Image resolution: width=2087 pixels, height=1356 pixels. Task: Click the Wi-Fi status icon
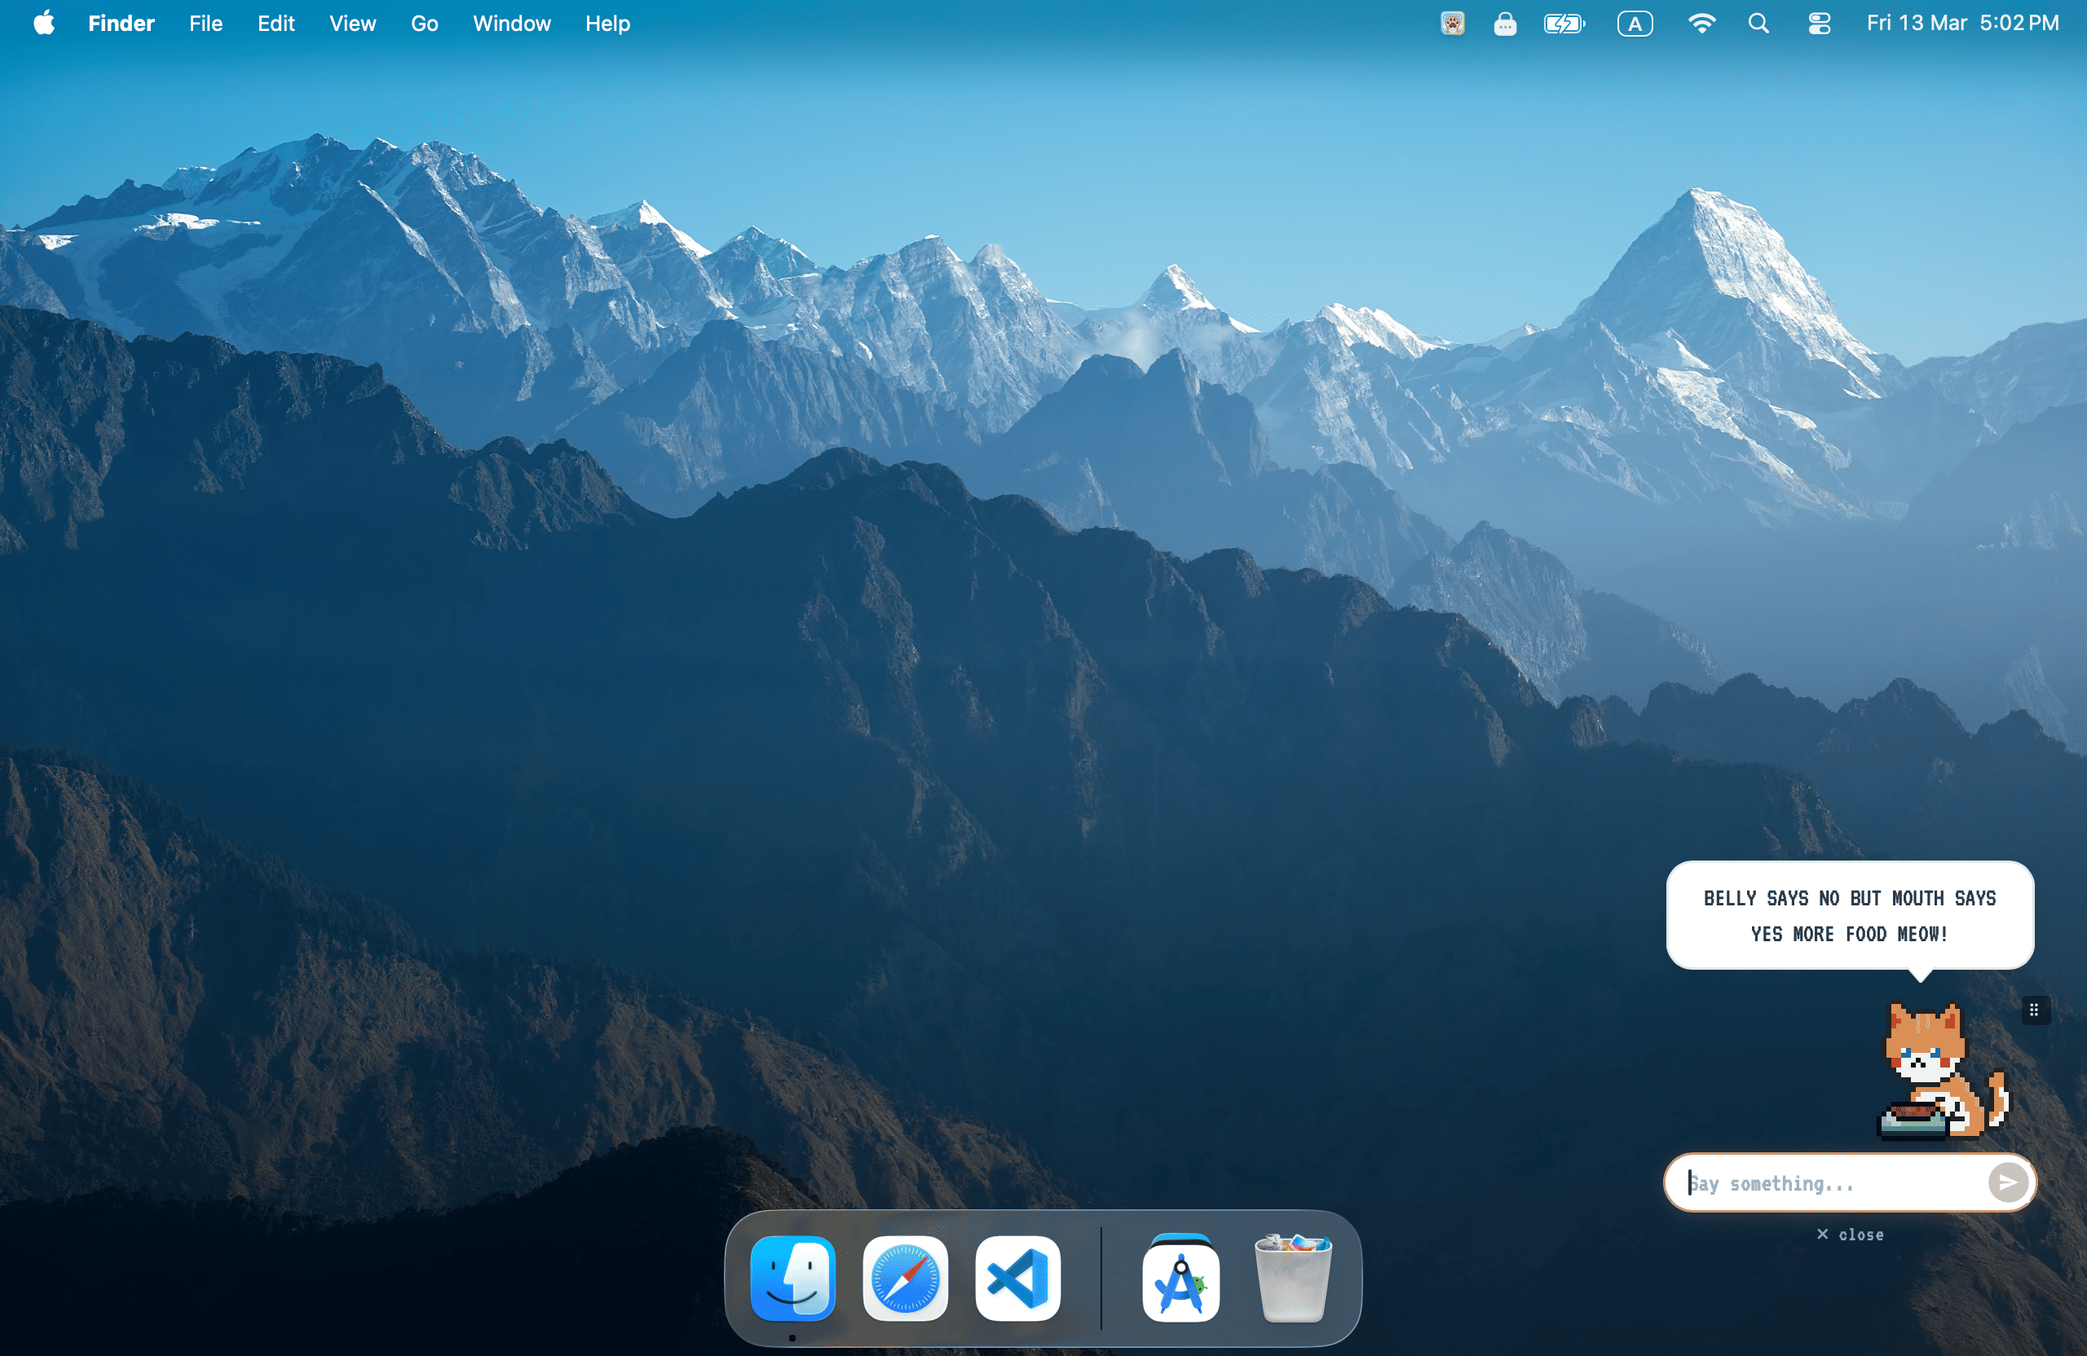coord(1701,24)
